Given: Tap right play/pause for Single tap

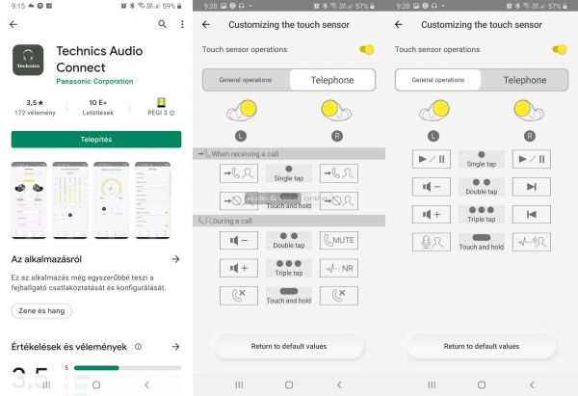Looking at the screenshot, I should click(x=532, y=159).
